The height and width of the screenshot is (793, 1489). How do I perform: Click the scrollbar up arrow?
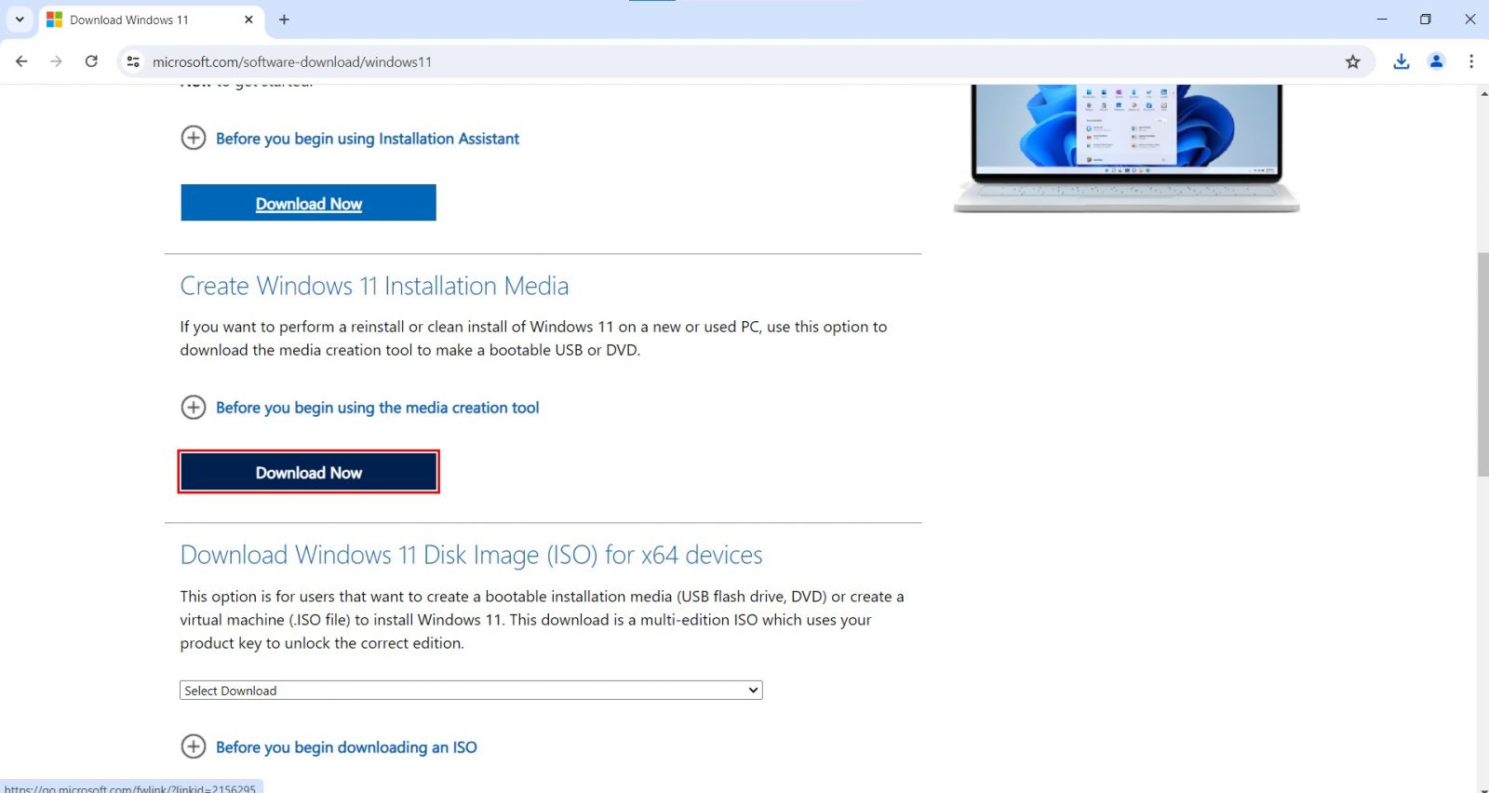pos(1482,93)
